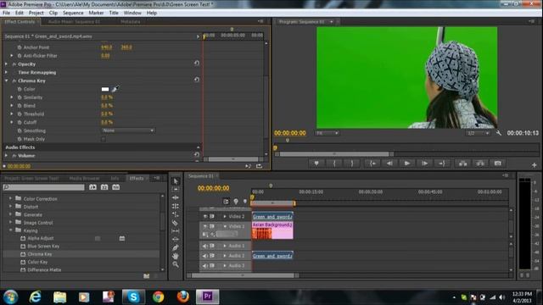
Task: Switch to the Media Browser tab
Action: point(85,178)
